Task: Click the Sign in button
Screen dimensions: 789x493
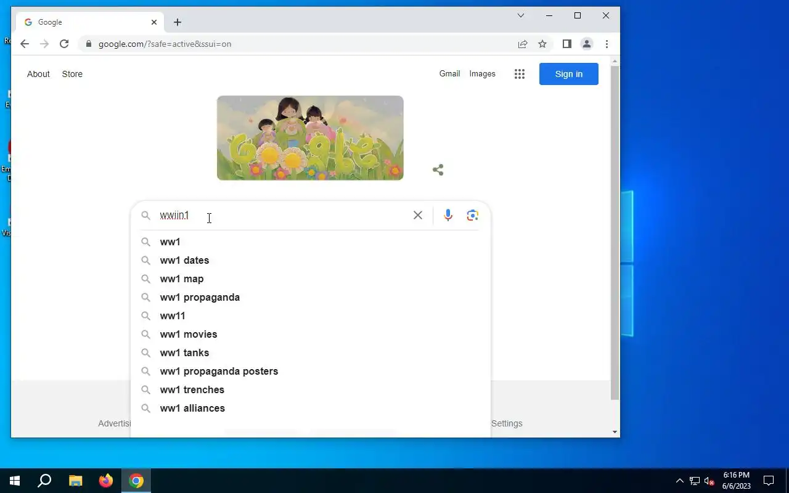Action: tap(568, 74)
